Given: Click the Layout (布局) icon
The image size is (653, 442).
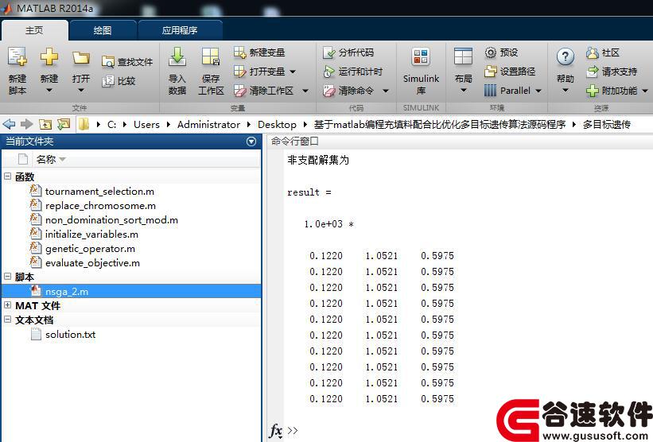Looking at the screenshot, I should 463,57.
